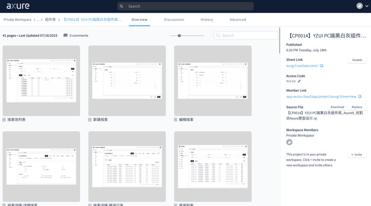Switch to the Discussions tab
Screen dimensions: 371x206
(x=174, y=20)
